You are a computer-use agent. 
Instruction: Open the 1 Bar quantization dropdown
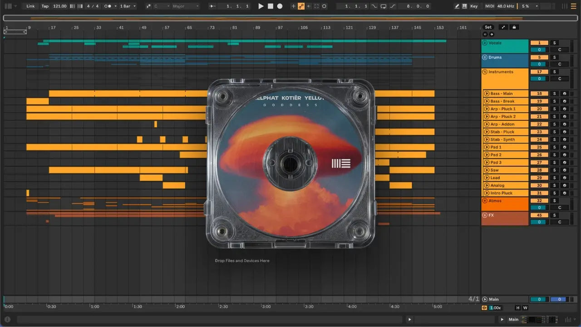[x=128, y=6]
